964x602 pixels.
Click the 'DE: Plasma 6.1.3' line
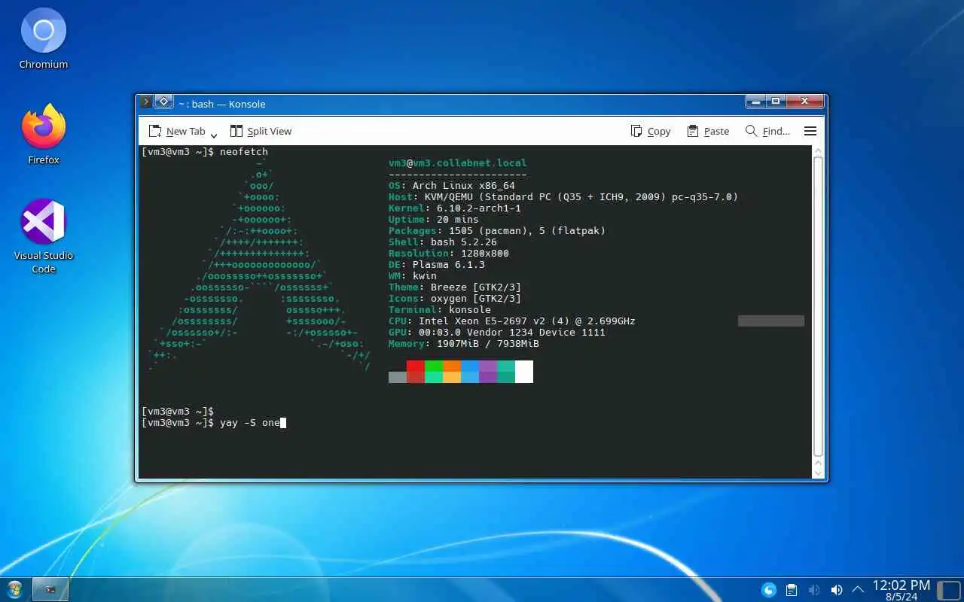pos(437,264)
